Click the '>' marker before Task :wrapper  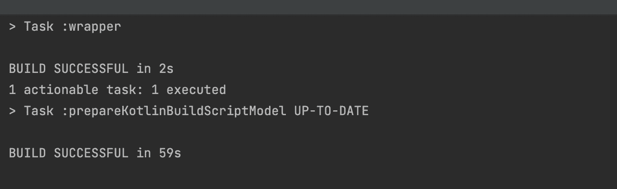(x=13, y=27)
